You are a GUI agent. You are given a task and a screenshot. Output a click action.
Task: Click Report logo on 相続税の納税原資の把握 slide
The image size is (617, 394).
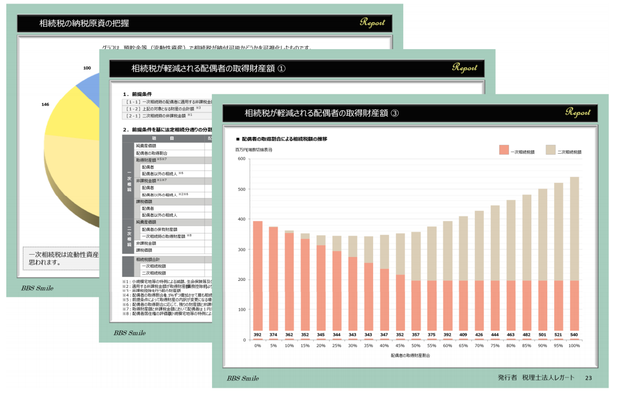372,23
